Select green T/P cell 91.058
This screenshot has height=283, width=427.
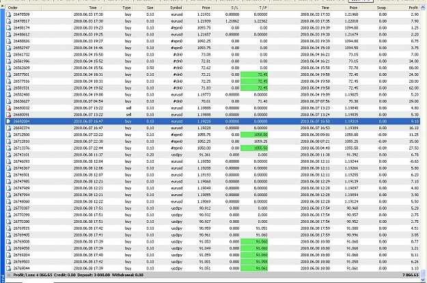pos(253,262)
